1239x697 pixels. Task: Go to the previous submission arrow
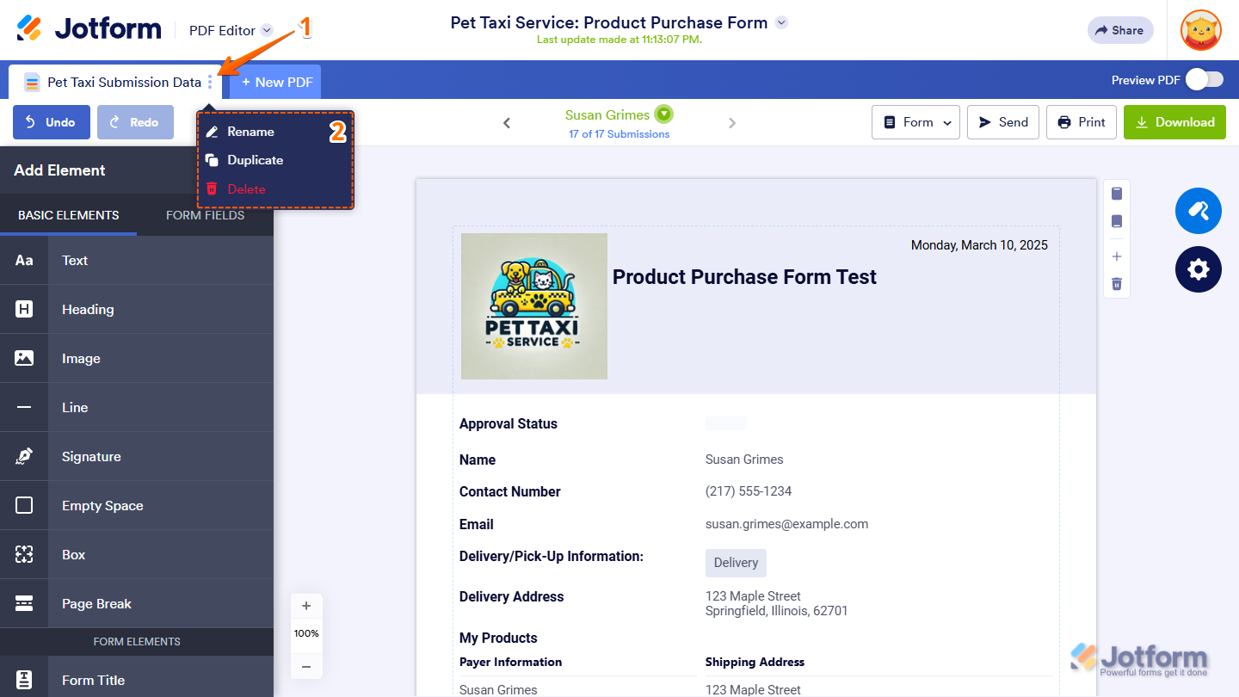tap(507, 123)
